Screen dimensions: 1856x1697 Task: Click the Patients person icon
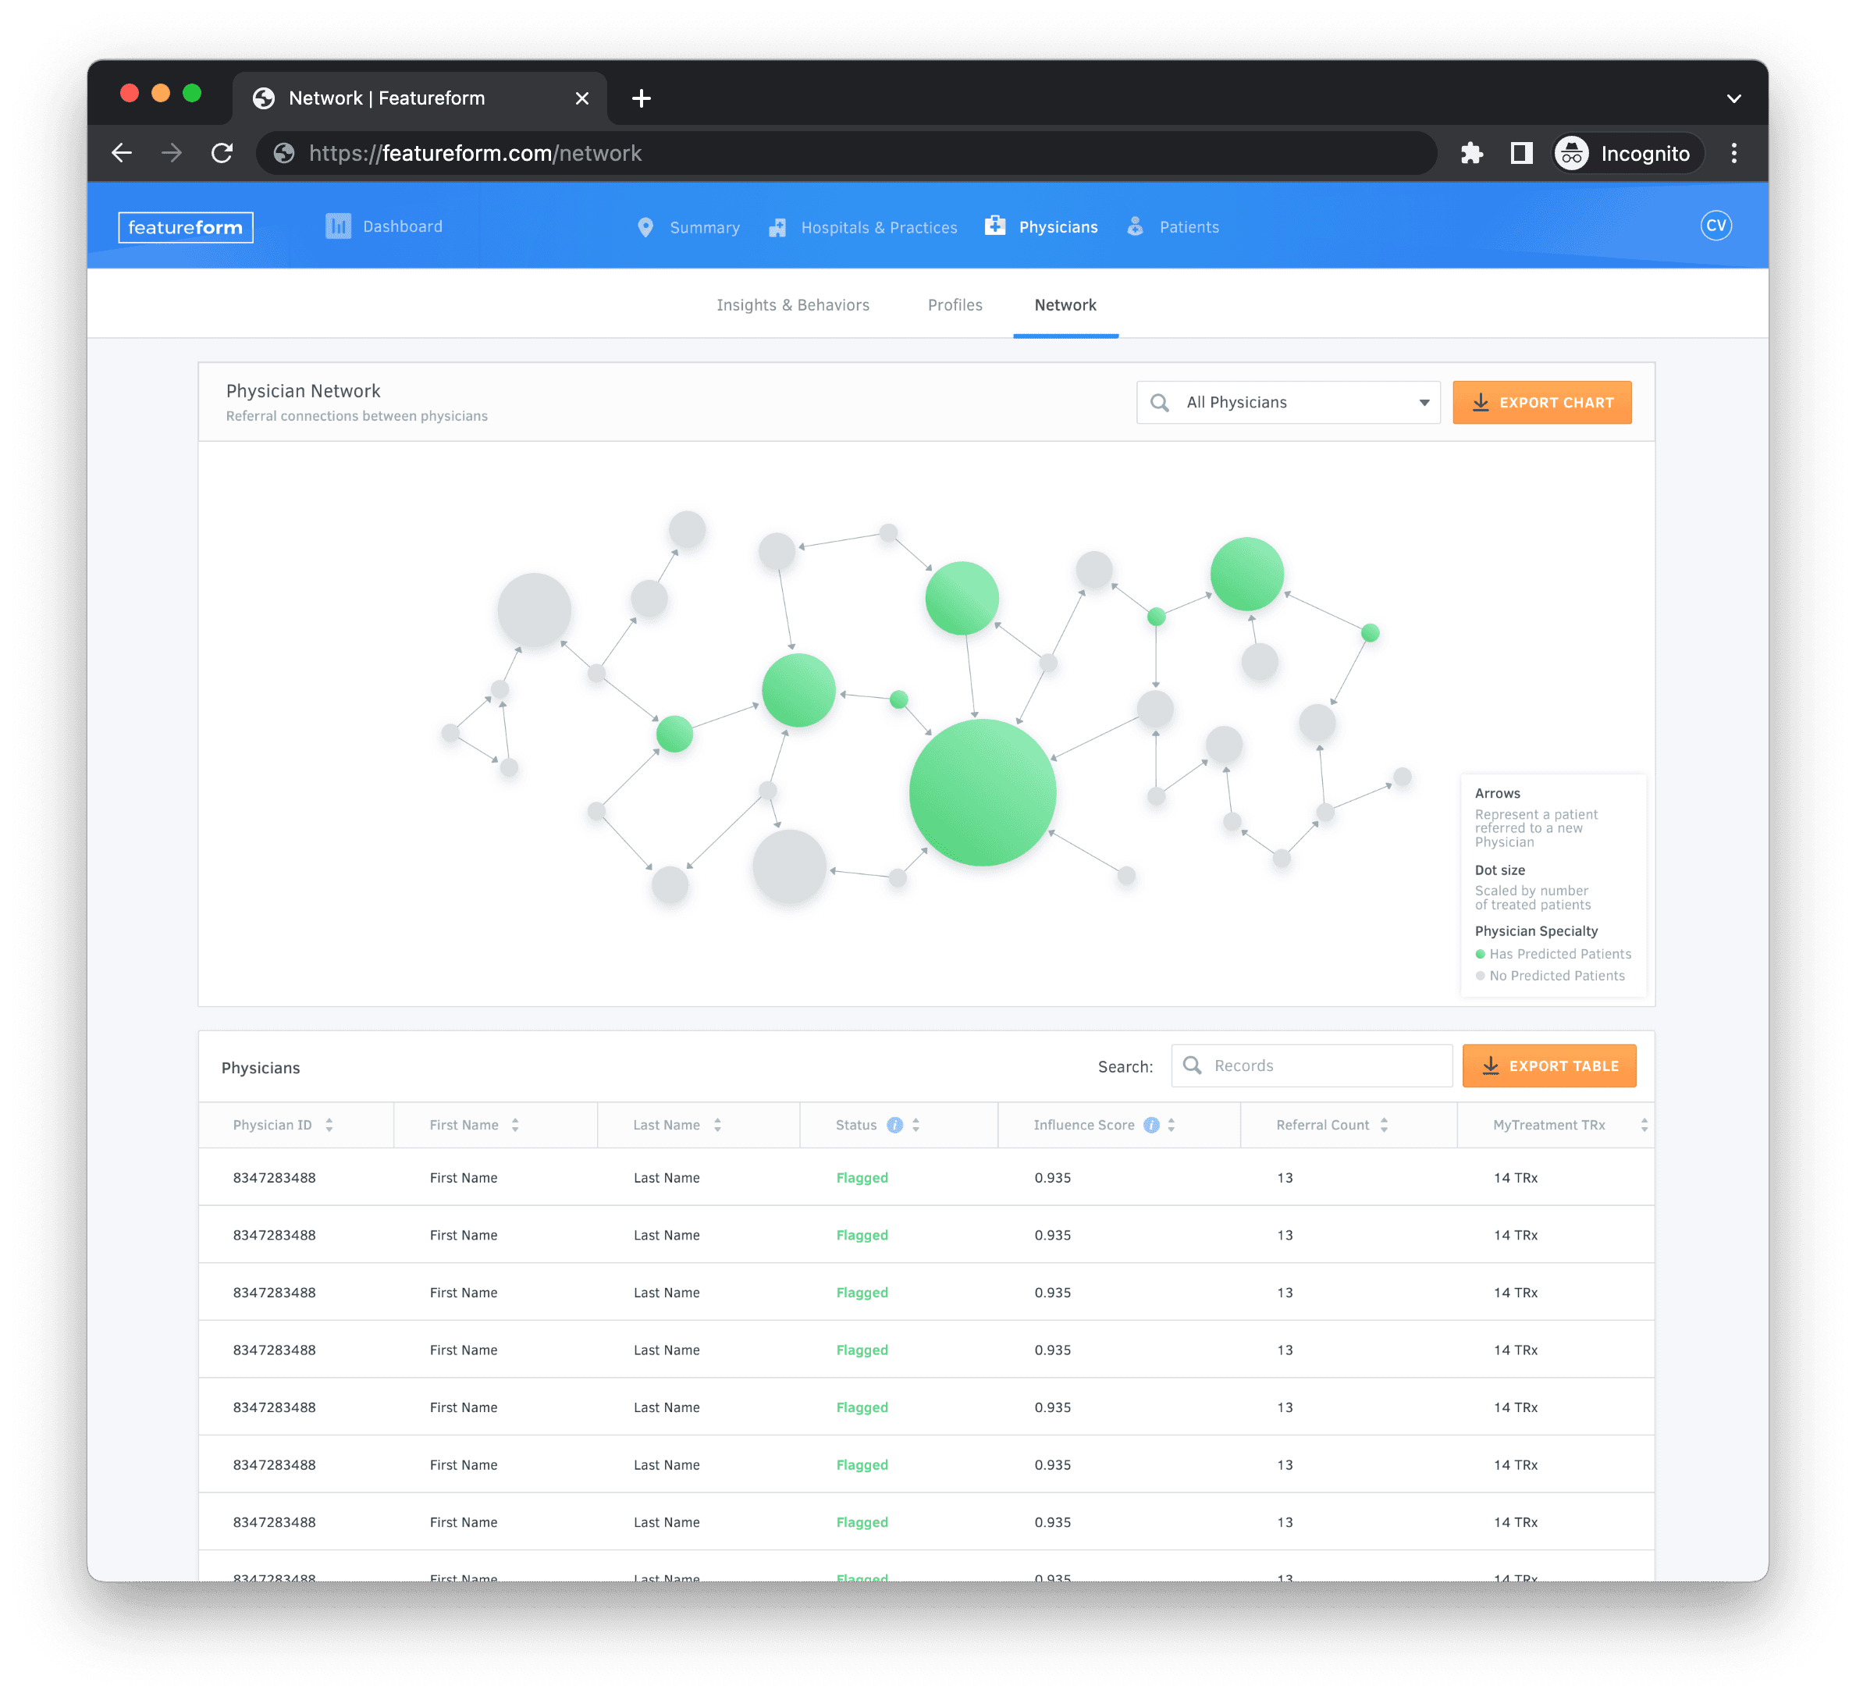pos(1135,226)
